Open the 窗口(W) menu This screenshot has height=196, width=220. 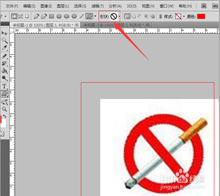(x=167, y=6)
